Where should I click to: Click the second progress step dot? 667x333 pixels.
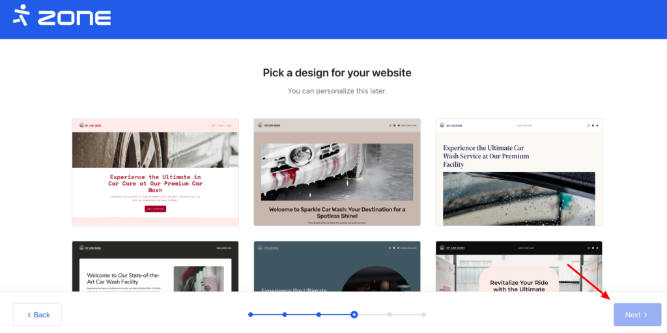(x=285, y=315)
